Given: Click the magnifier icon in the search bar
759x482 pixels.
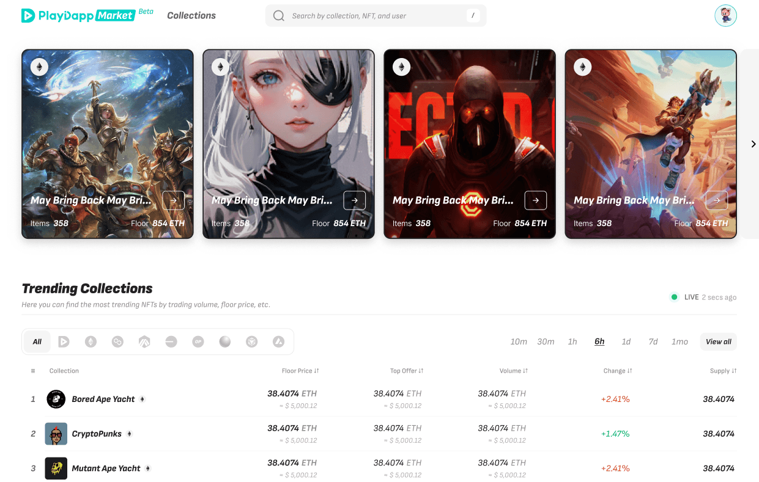Looking at the screenshot, I should [279, 16].
